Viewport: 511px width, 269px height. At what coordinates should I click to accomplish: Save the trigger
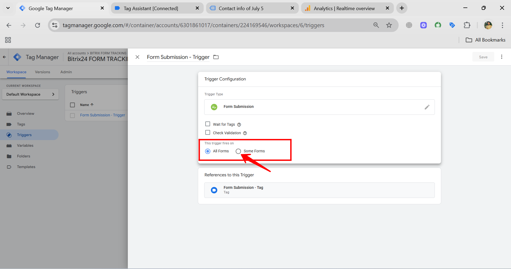pyautogui.click(x=483, y=57)
